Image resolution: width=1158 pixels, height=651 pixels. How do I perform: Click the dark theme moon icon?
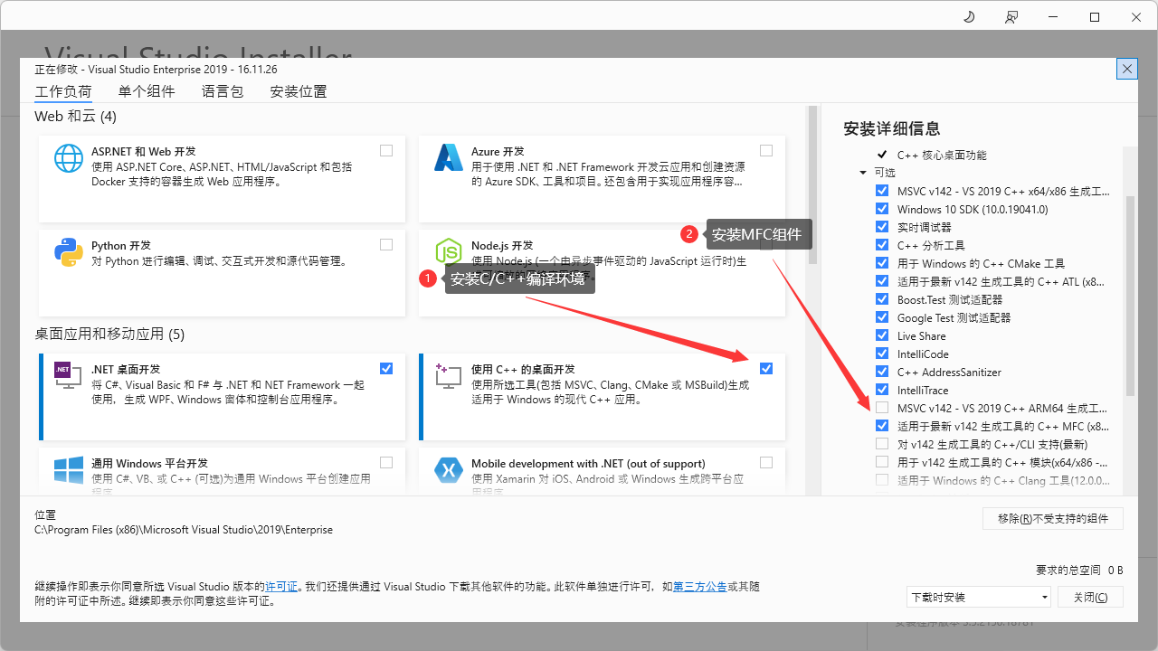[x=968, y=16]
